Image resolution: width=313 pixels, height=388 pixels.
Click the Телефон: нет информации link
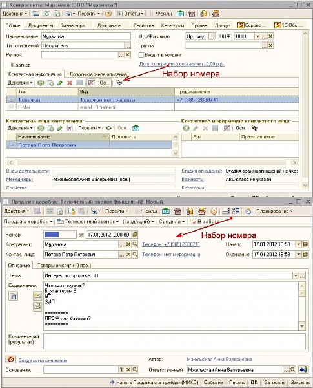171,254
